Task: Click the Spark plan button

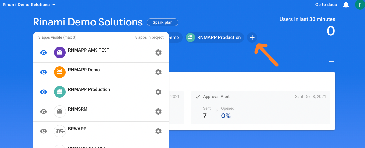Action: pos(162,22)
